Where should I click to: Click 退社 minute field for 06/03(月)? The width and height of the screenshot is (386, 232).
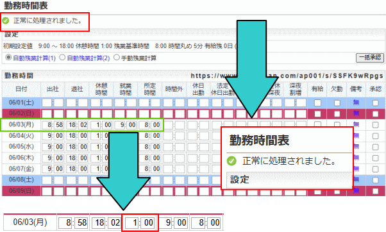(83, 125)
